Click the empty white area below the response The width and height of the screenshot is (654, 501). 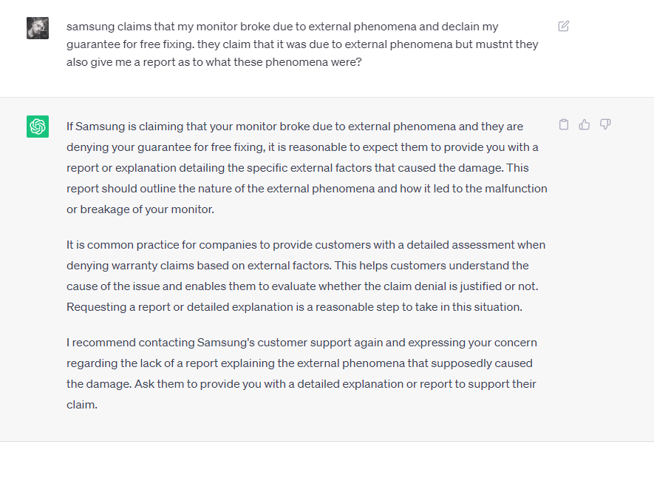(x=327, y=471)
